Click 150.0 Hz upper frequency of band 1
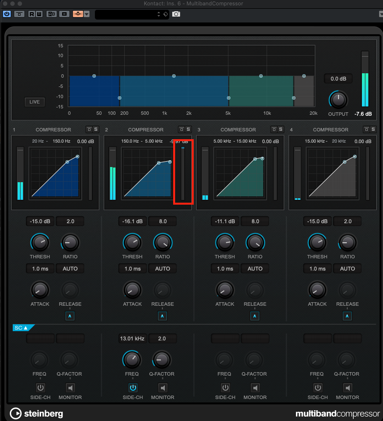This screenshot has width=383, height=421. tap(62, 141)
